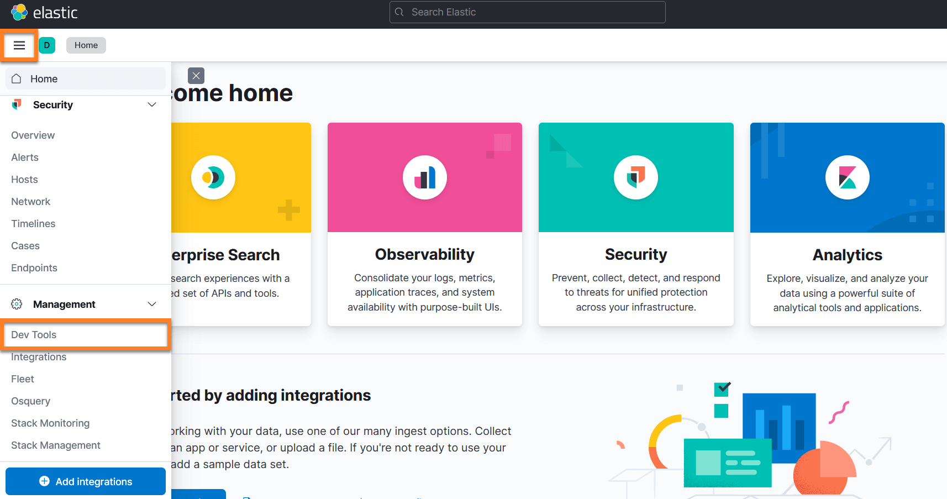
Task: Click the Home breadcrumb
Action: pos(86,45)
